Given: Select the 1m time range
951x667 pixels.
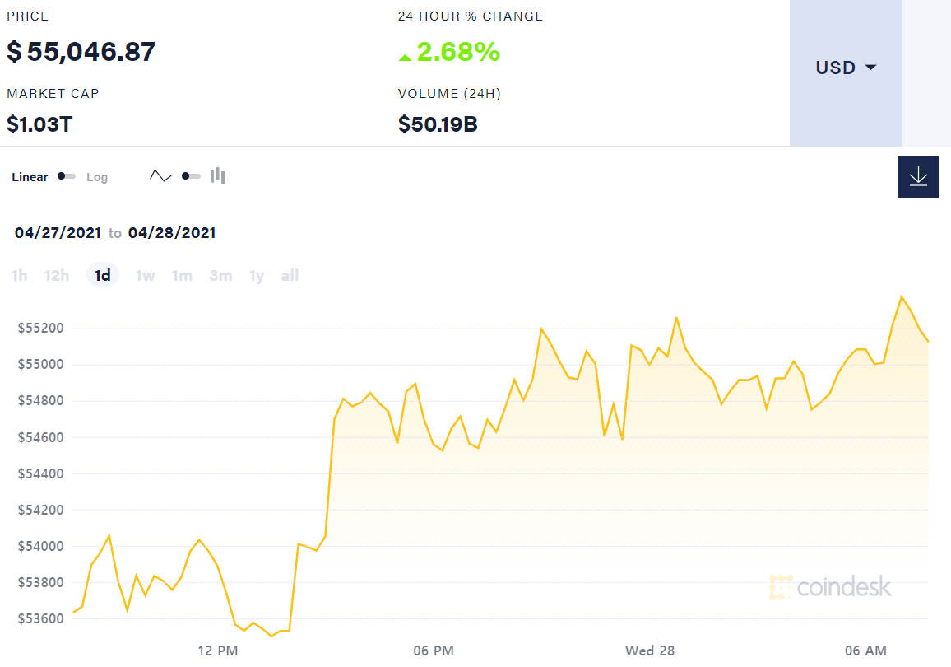Looking at the screenshot, I should tap(182, 276).
